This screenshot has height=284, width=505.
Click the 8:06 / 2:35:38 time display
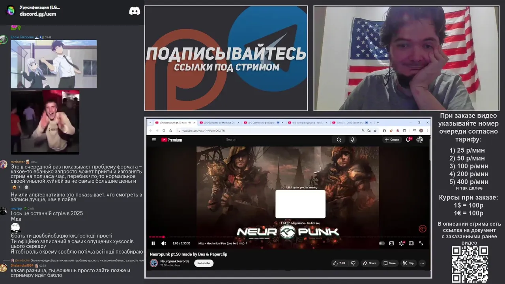click(x=181, y=243)
